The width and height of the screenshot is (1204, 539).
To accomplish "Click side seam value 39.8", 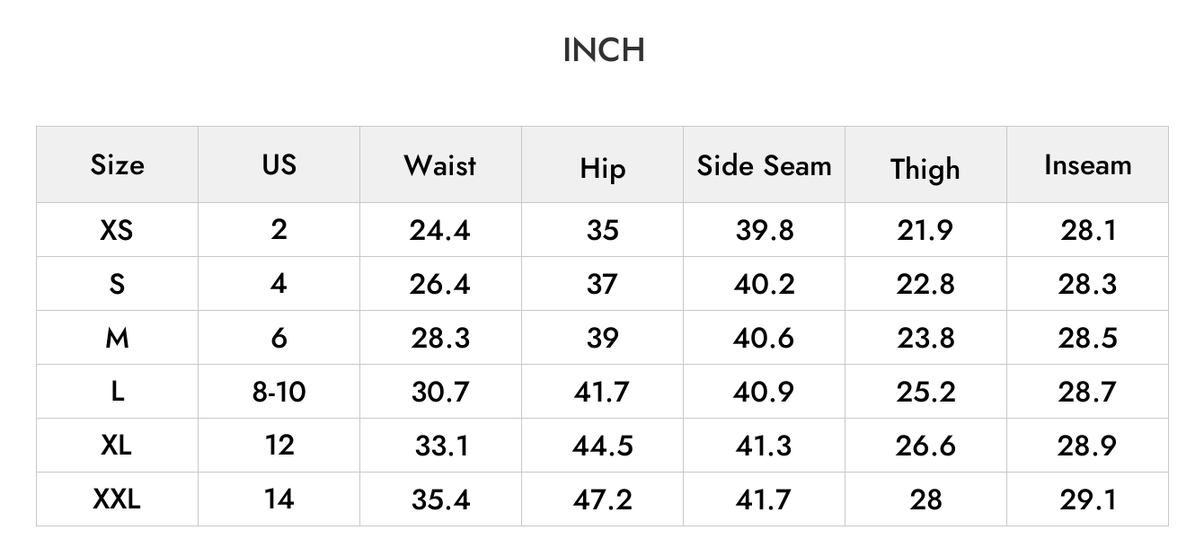I will pos(765,230).
